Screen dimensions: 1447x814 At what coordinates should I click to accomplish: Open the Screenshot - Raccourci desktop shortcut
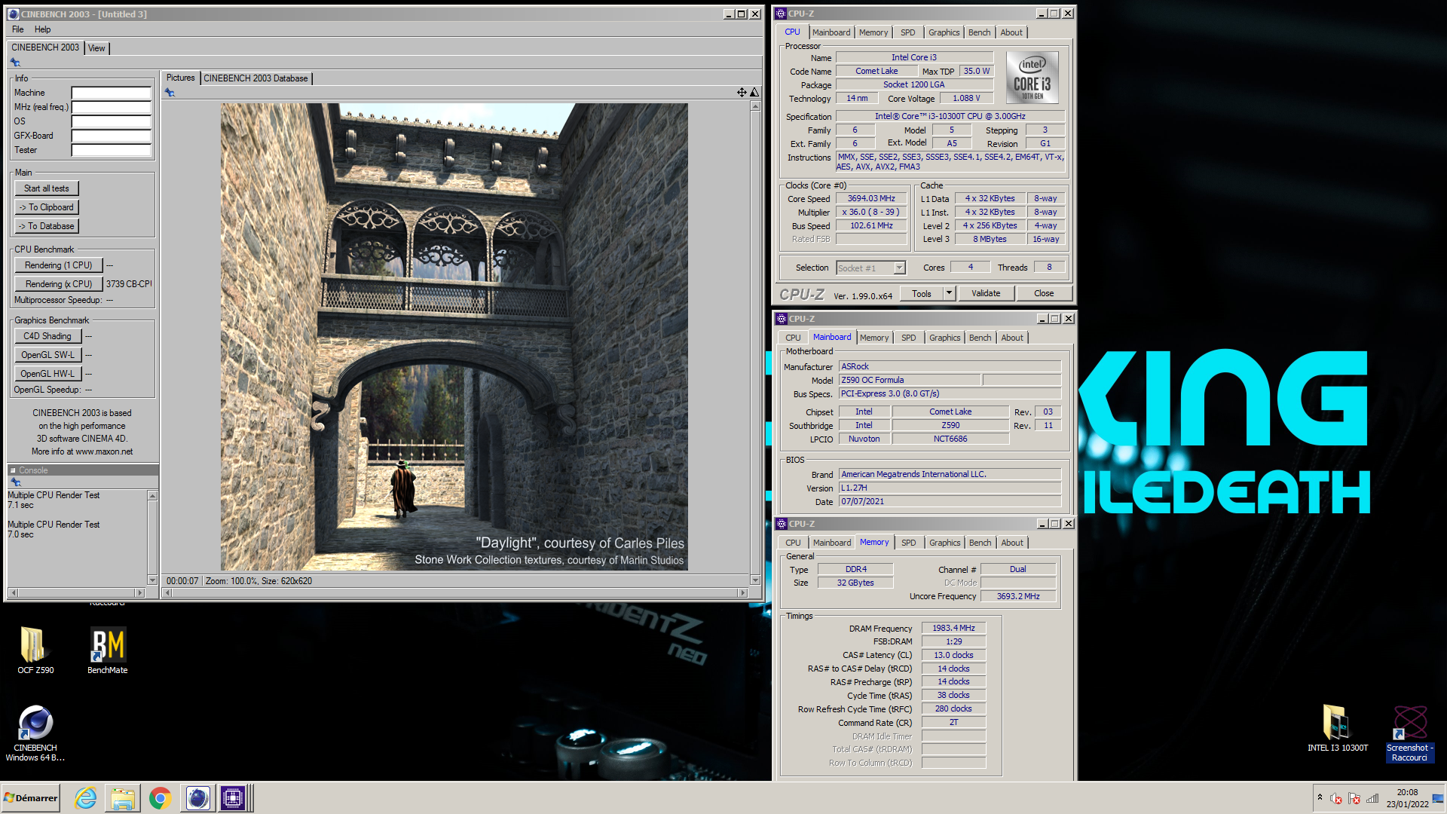(1409, 733)
